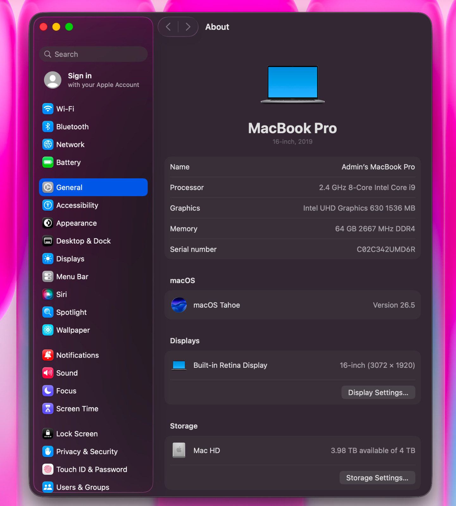Click the 'Serial number' row label

point(193,250)
